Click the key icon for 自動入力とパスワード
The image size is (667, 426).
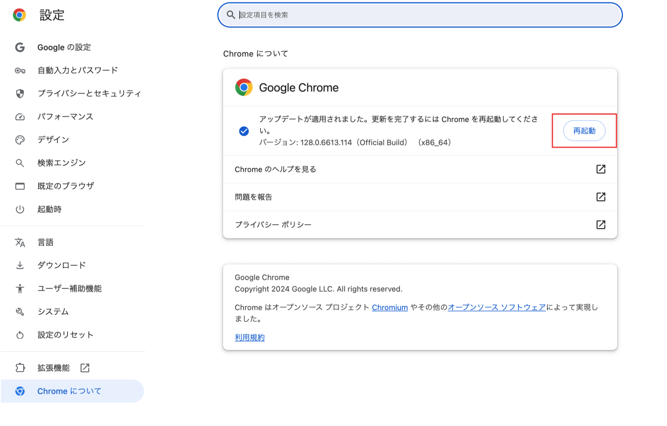pos(20,71)
